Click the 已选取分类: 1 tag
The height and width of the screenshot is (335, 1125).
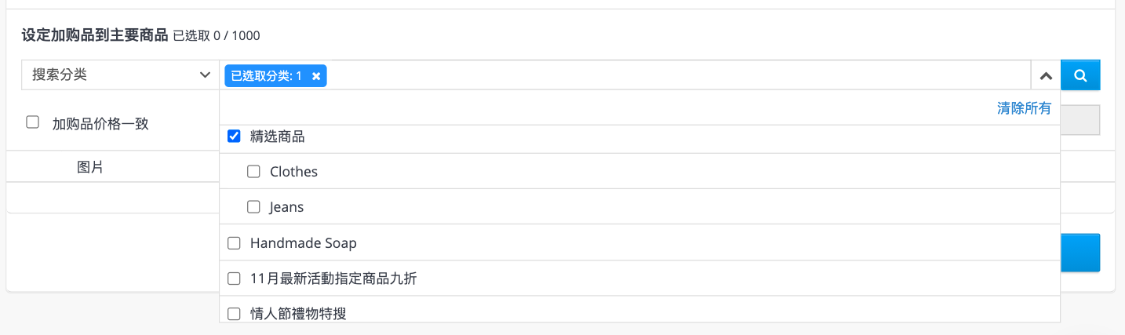point(266,76)
